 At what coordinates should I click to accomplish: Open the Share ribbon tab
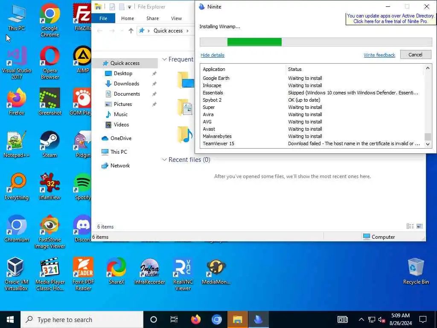tap(152, 18)
